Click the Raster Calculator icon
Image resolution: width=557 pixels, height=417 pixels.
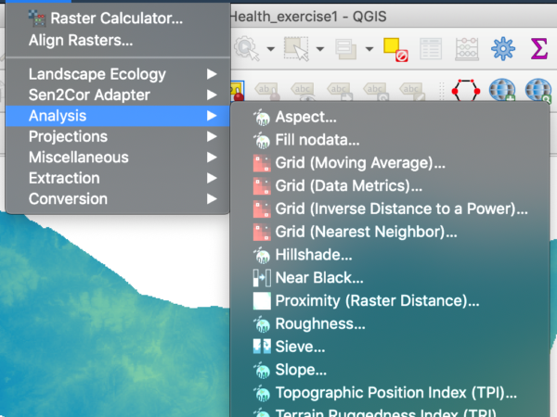(x=37, y=19)
